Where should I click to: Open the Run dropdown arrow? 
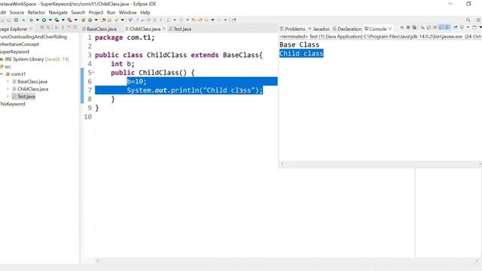click(50, 20)
